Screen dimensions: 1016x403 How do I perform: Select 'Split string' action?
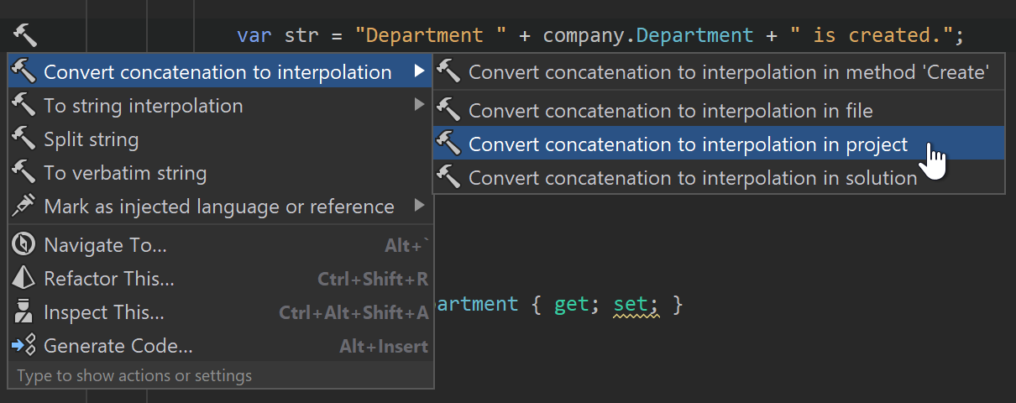coord(91,139)
